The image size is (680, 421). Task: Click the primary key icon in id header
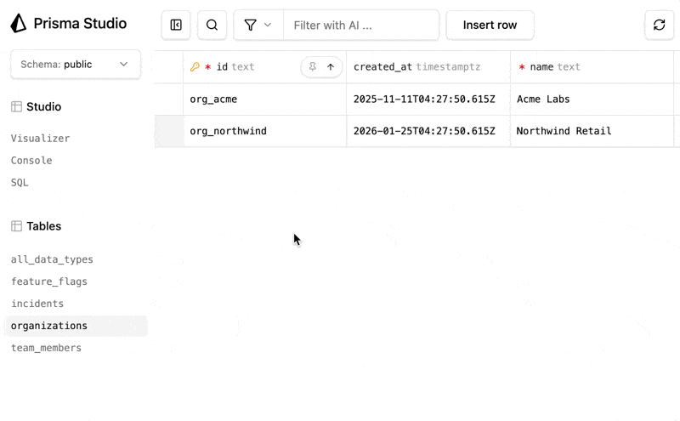coord(195,67)
